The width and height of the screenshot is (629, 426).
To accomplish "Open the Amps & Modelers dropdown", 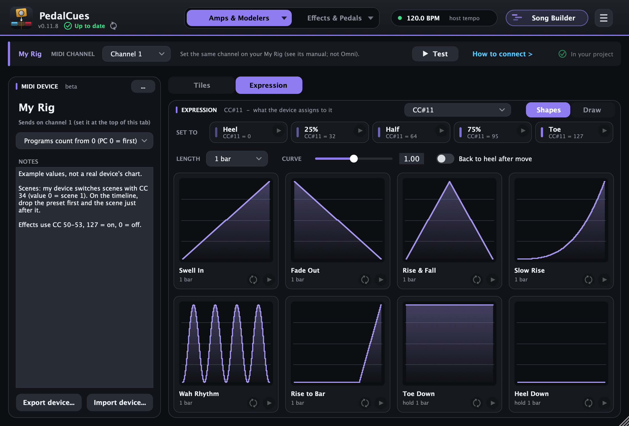I will tap(239, 18).
